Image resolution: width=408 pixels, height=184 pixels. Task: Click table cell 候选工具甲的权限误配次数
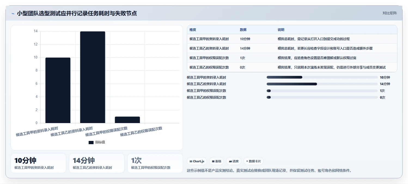click(x=209, y=58)
